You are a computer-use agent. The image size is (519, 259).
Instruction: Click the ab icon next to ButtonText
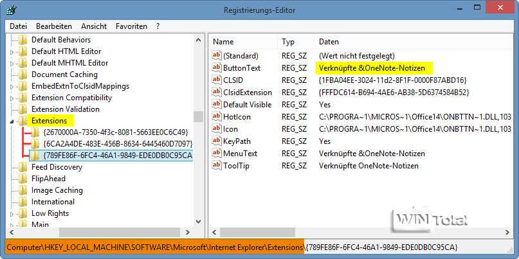coord(217,68)
